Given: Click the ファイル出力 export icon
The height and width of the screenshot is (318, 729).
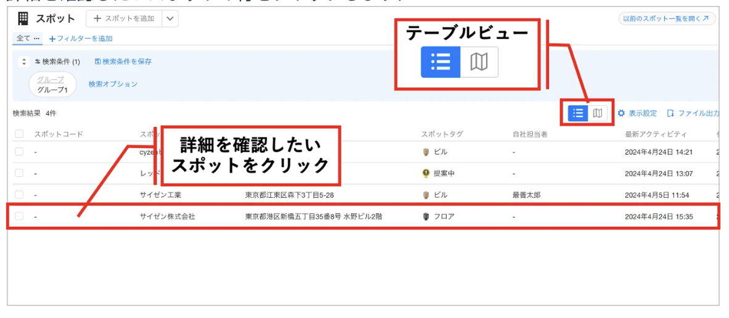Looking at the screenshot, I should pyautogui.click(x=670, y=113).
